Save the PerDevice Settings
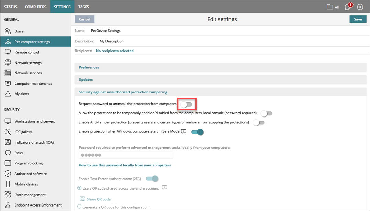This screenshot has height=211, width=370. (358, 19)
